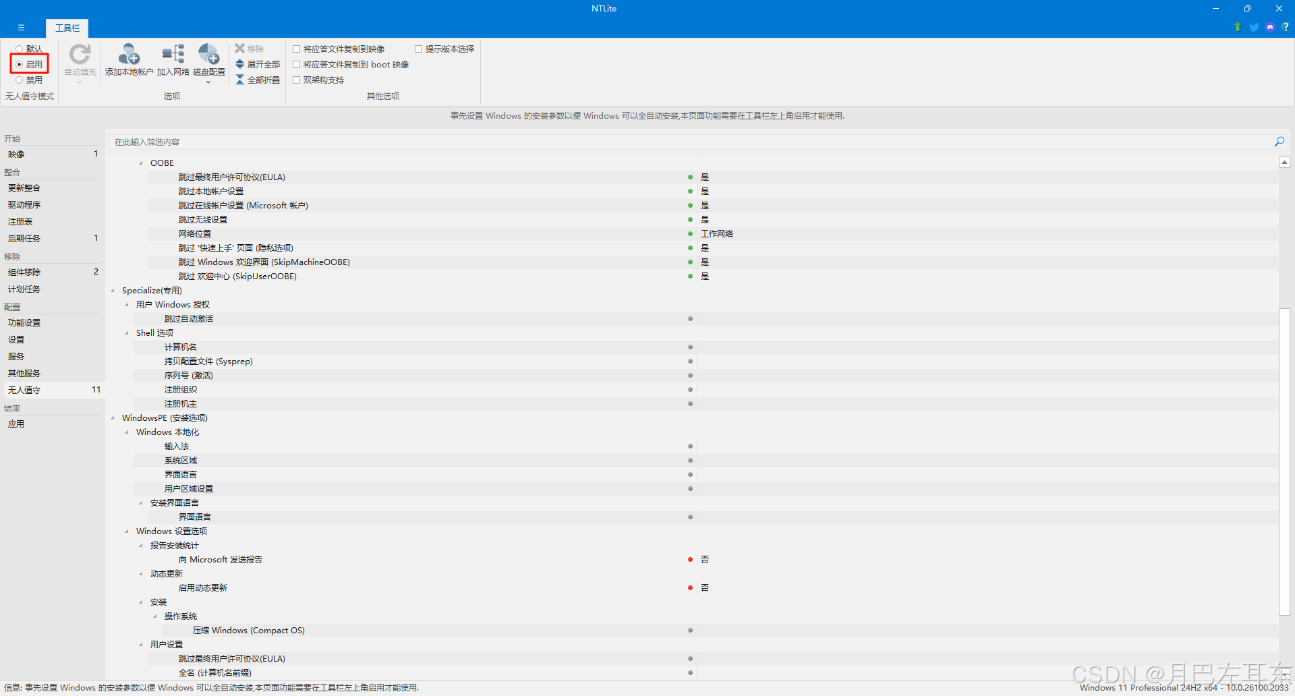Open the 组件移除 sidebar page
Viewport: 1295px width, 696px height.
click(x=53, y=272)
